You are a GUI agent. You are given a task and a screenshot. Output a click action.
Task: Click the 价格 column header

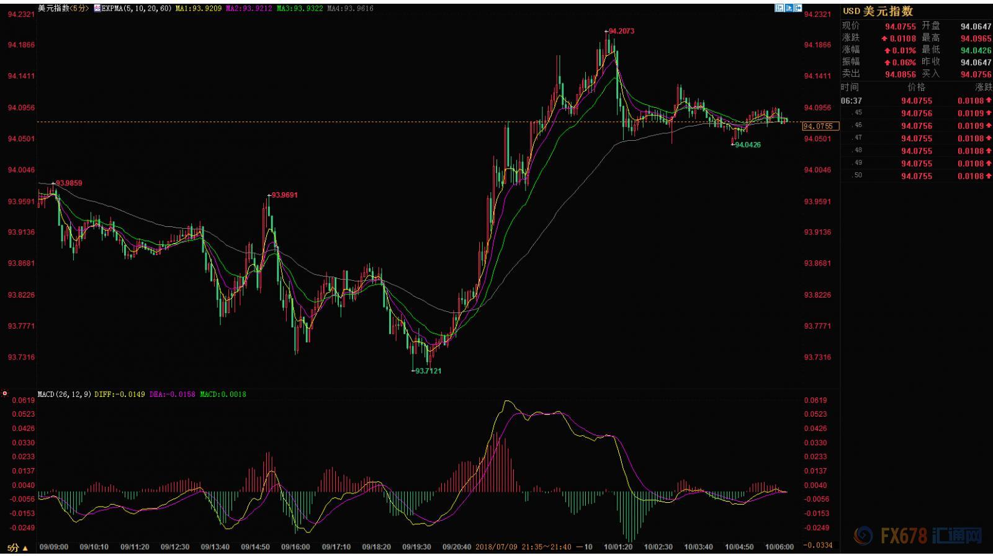click(916, 87)
